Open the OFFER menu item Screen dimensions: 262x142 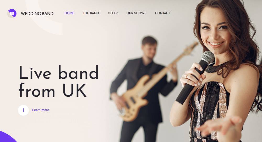113,13
